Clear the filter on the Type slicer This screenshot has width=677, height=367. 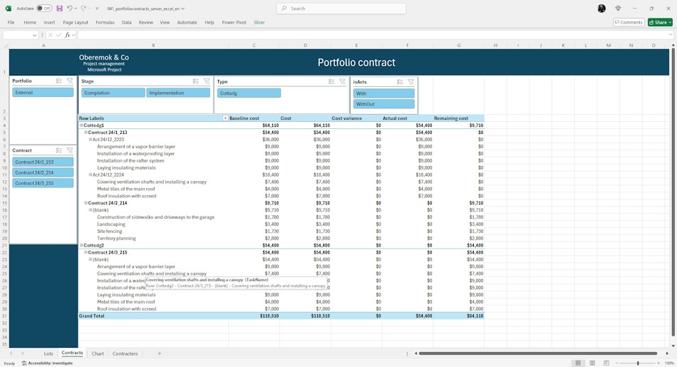[x=342, y=81]
